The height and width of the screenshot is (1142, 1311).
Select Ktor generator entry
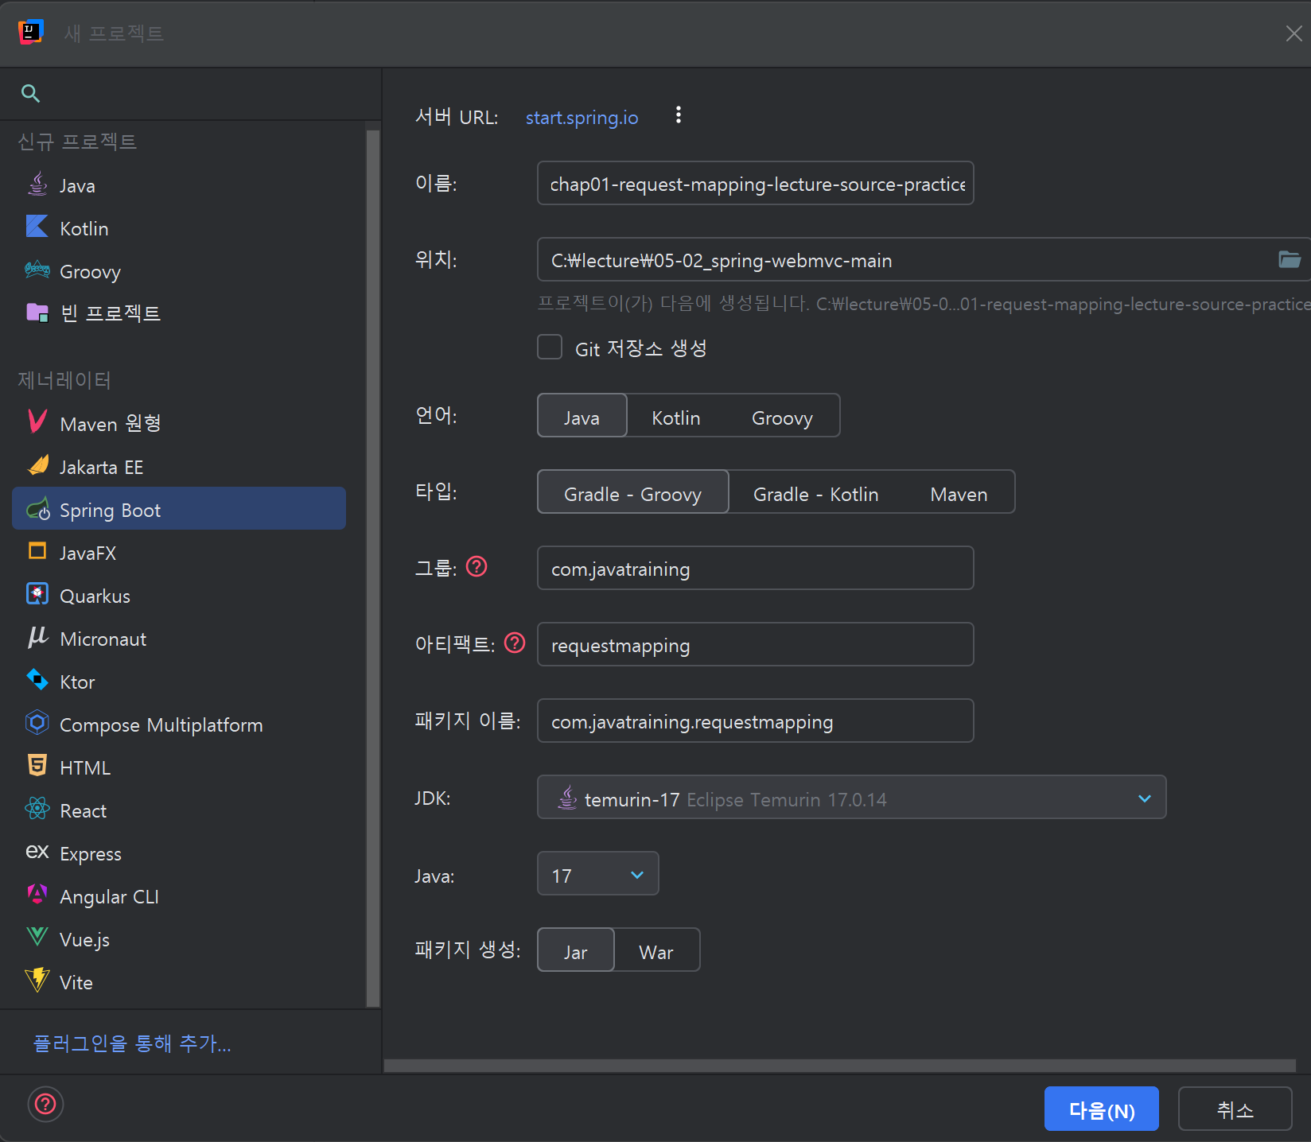(x=179, y=682)
